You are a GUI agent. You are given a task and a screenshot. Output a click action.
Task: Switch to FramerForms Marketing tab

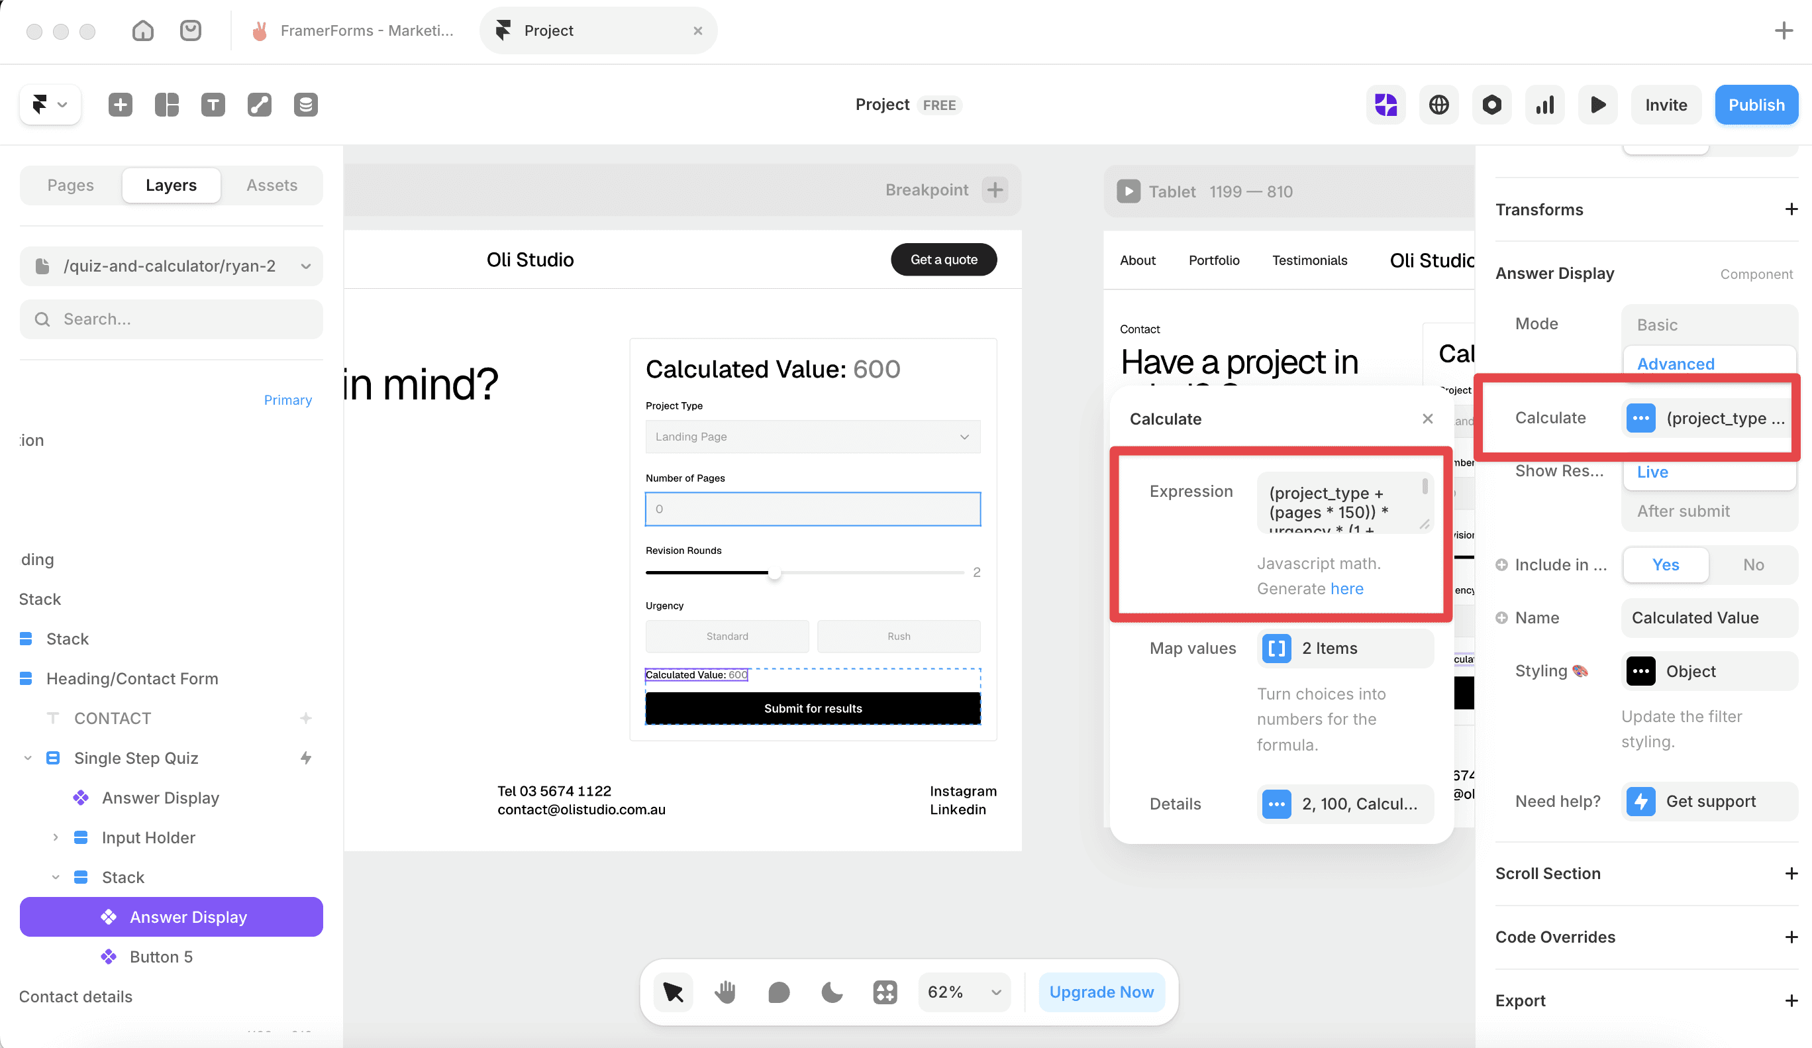[x=352, y=30]
